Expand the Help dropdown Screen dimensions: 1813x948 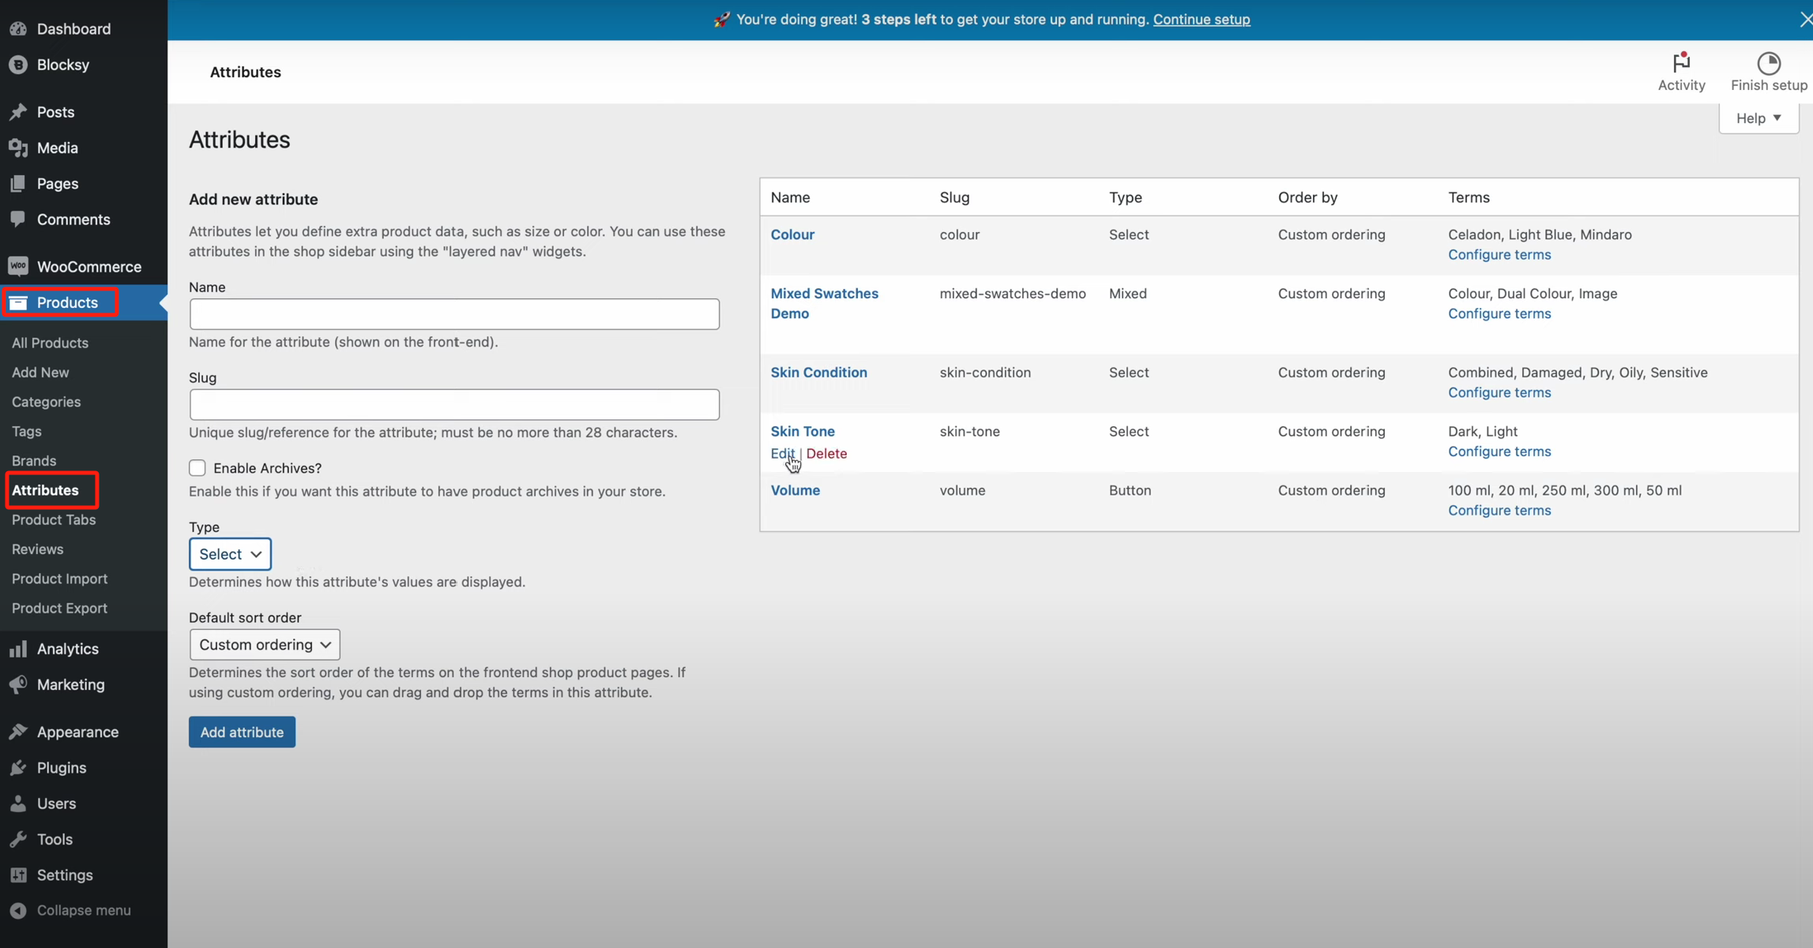point(1758,117)
